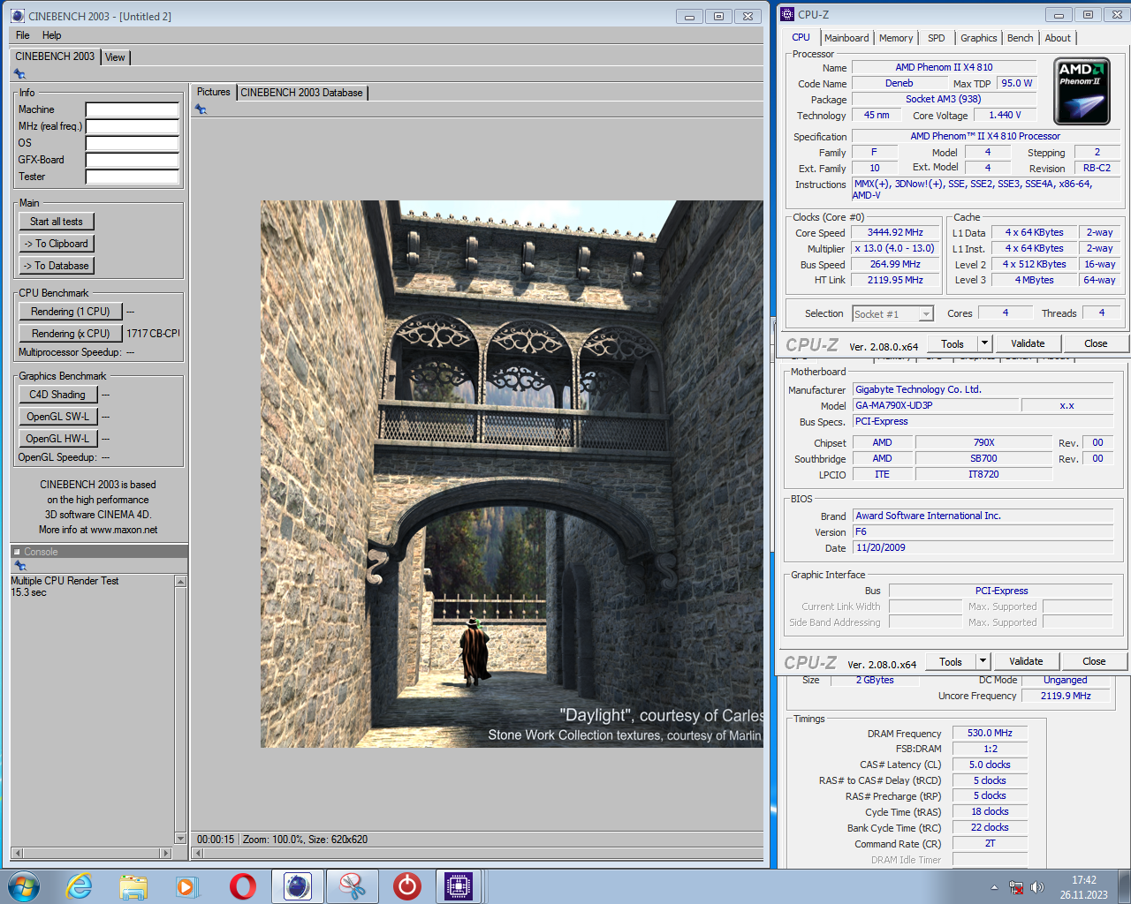Screen dimensions: 1131x904
Task: Open Windows Explorer folder icon in taskbar
Action: coord(133,886)
